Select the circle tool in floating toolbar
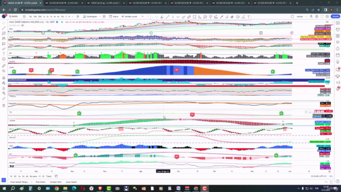The height and width of the screenshot is (192, 341). pos(238,17)
